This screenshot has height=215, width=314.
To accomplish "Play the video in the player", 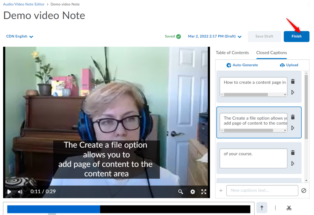I will coord(9,192).
